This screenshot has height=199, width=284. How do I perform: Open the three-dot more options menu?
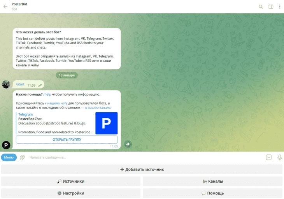click(x=280, y=7)
